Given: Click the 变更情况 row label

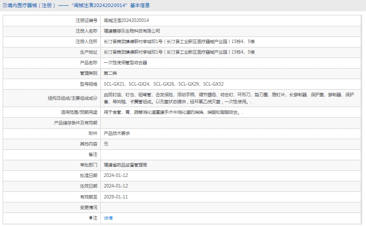Looking at the screenshot, I should [88, 207].
